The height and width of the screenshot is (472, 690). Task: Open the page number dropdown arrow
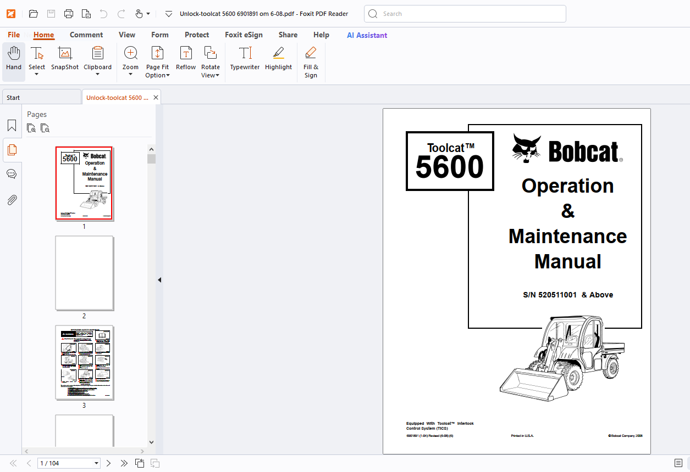click(97, 463)
